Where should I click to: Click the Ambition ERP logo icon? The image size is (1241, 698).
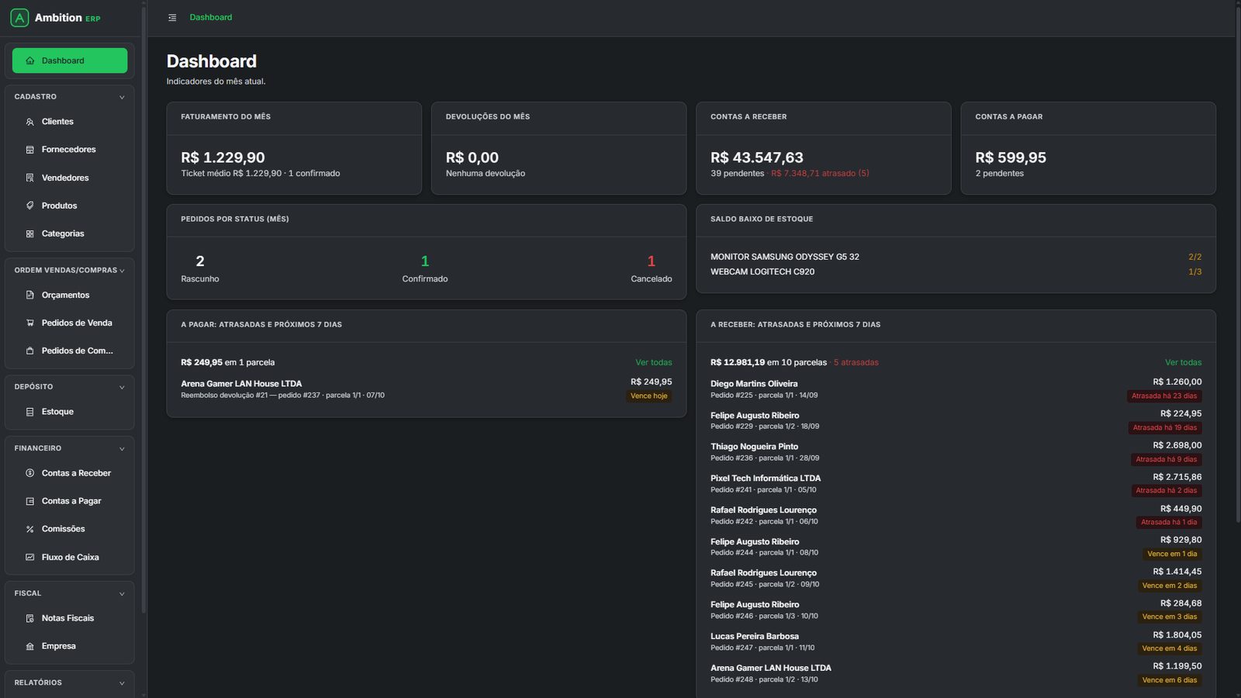(x=19, y=17)
